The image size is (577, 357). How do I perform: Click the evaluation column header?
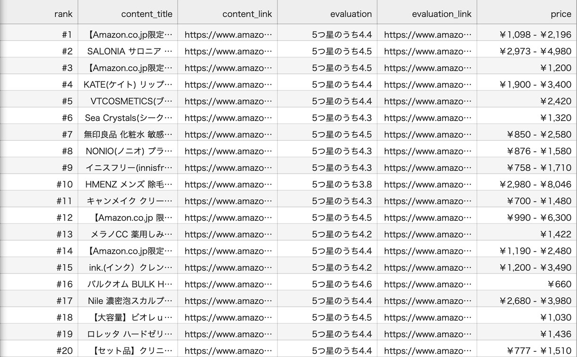[x=327, y=12]
